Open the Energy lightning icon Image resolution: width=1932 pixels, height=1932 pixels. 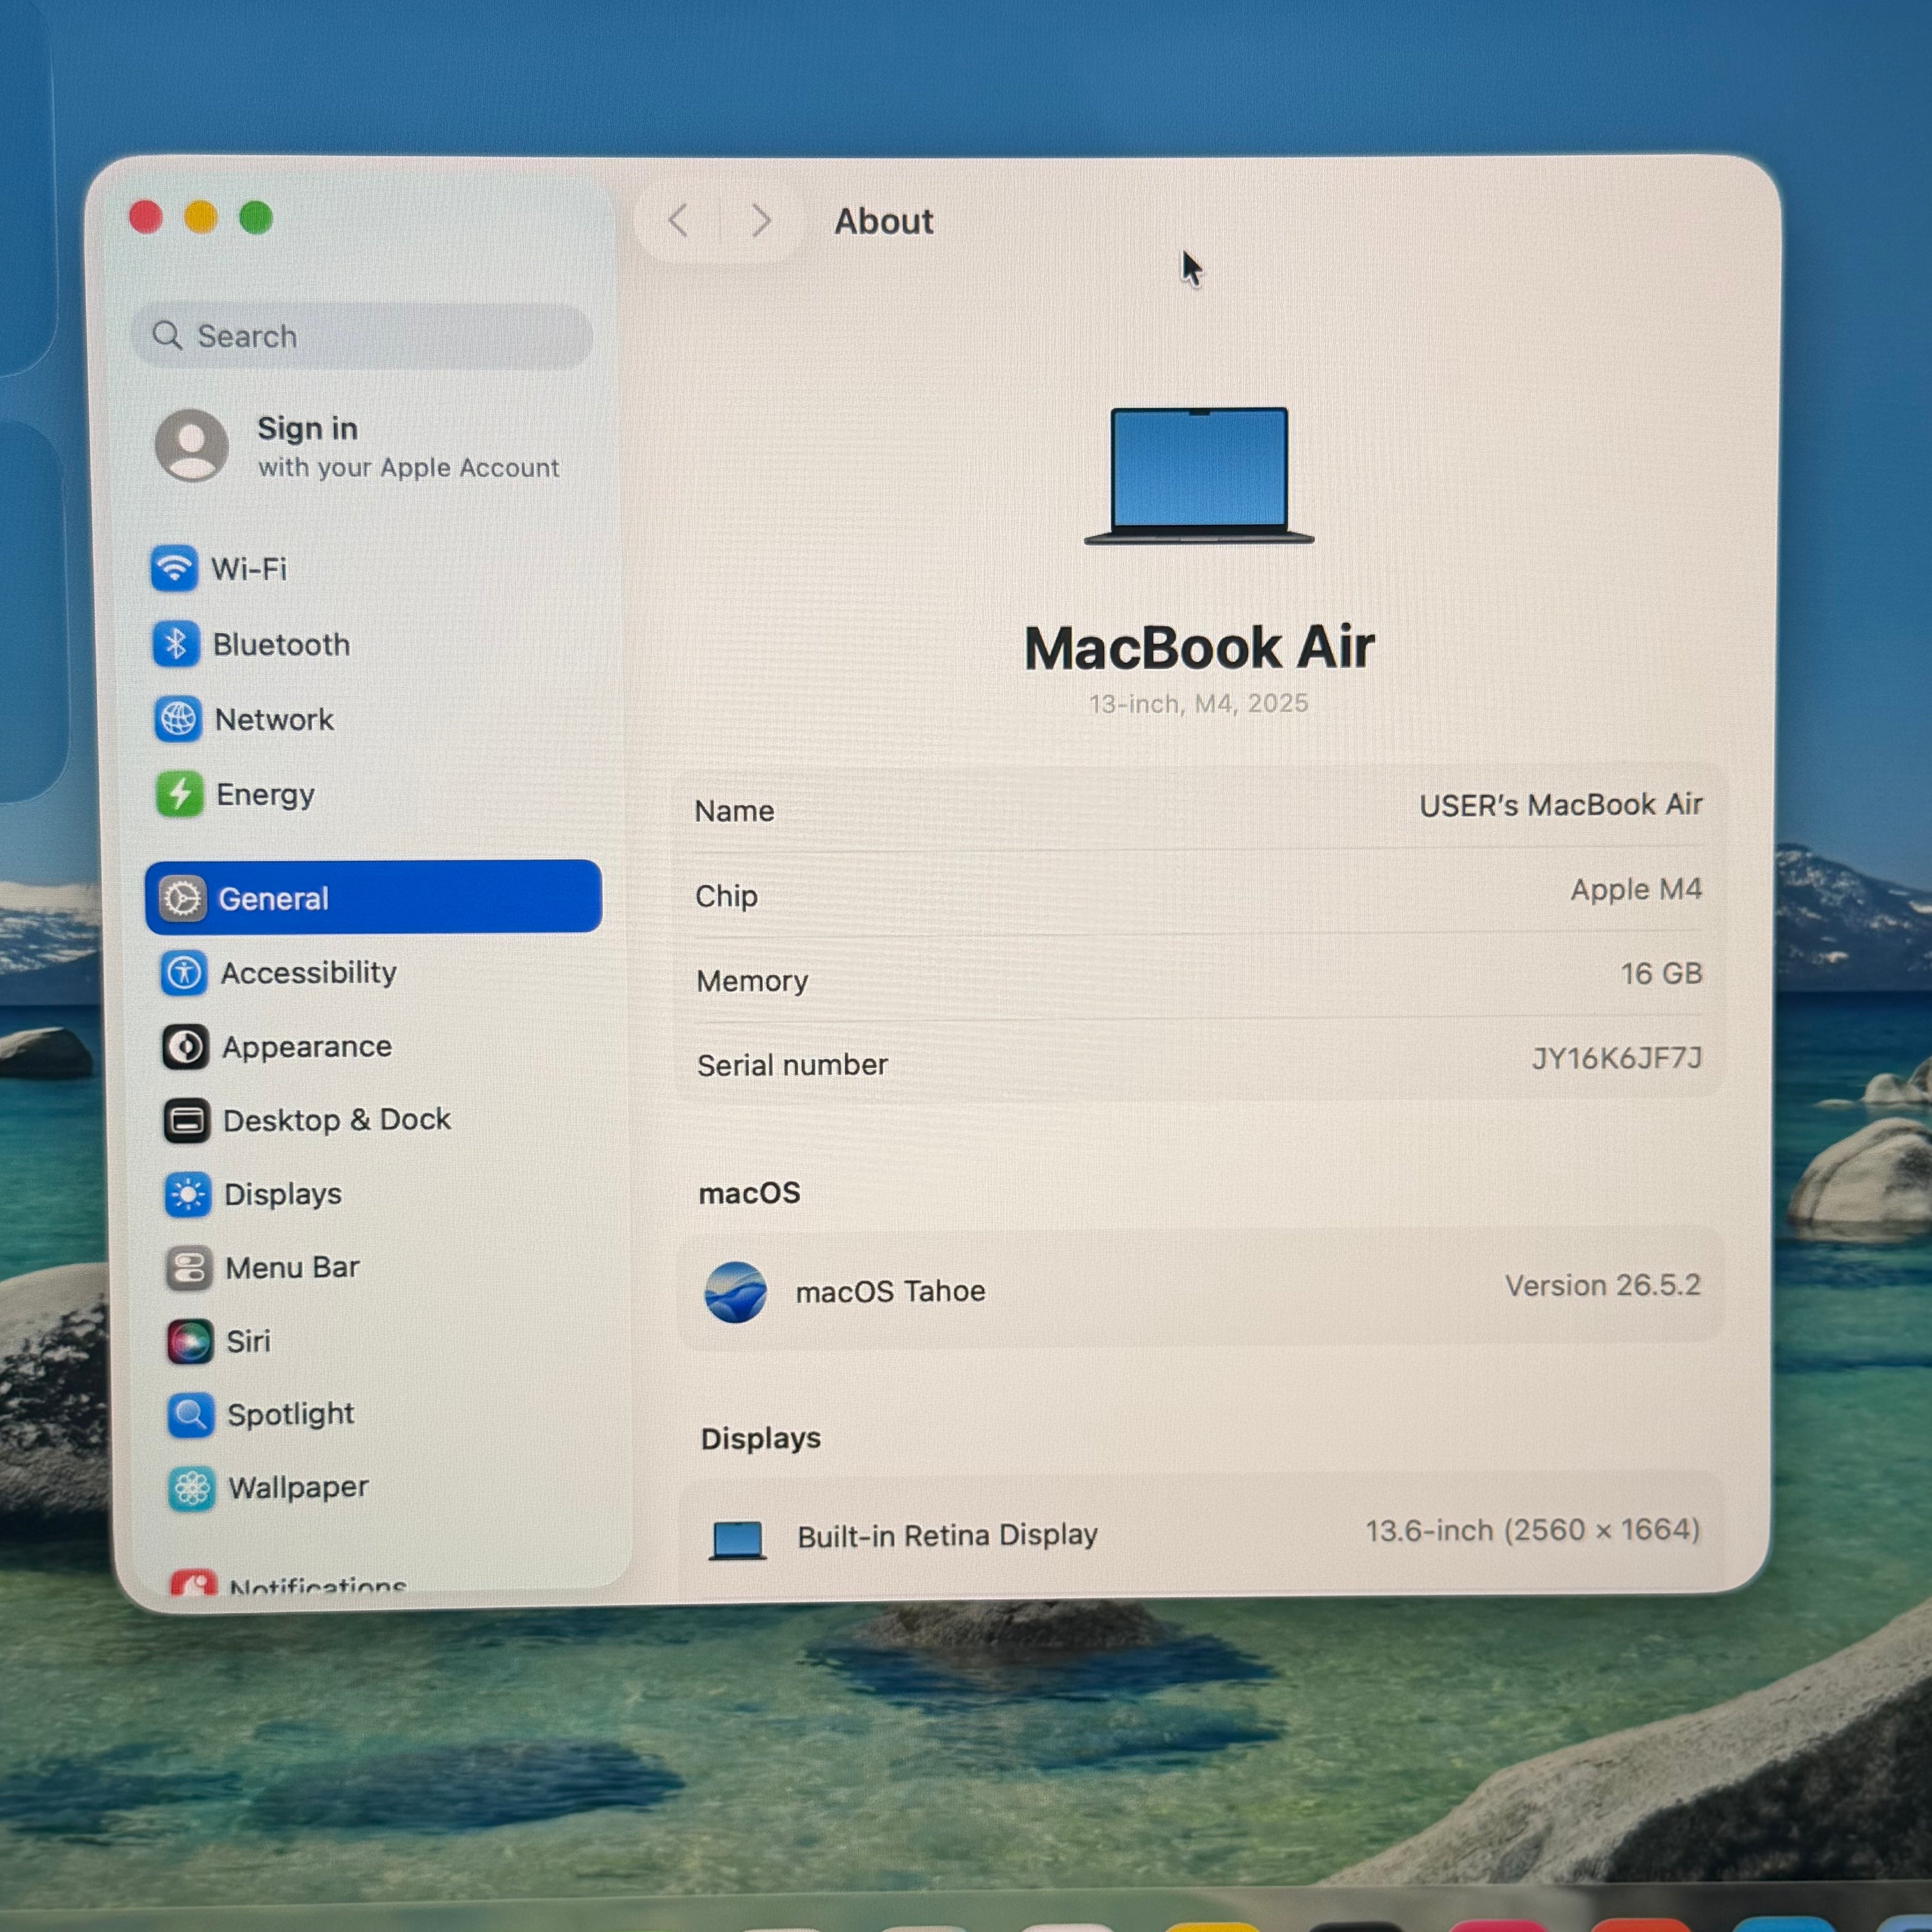[180, 794]
